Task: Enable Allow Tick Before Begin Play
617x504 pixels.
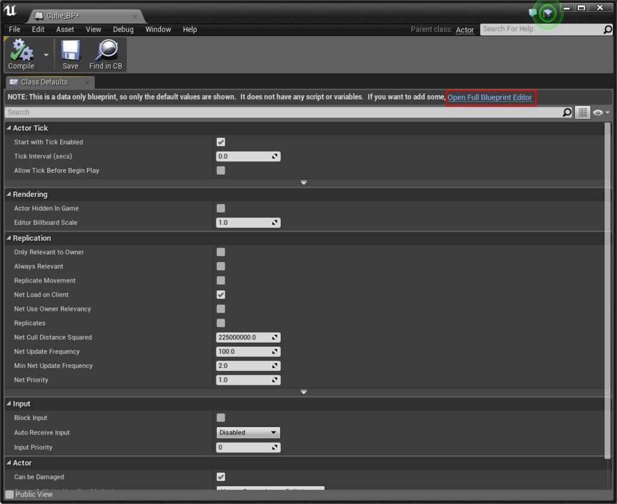Action: coord(221,170)
